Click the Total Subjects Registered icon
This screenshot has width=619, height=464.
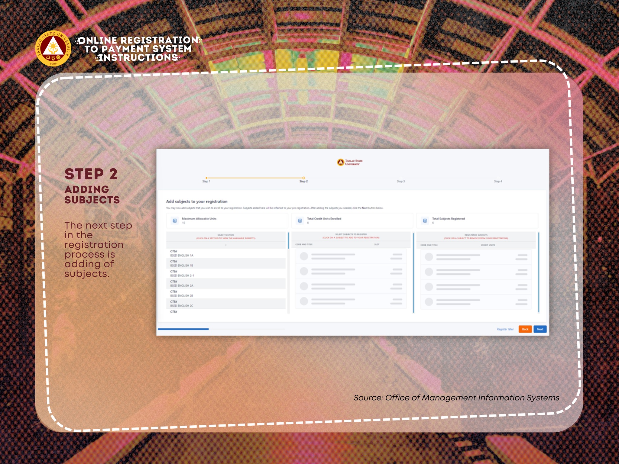tap(425, 221)
